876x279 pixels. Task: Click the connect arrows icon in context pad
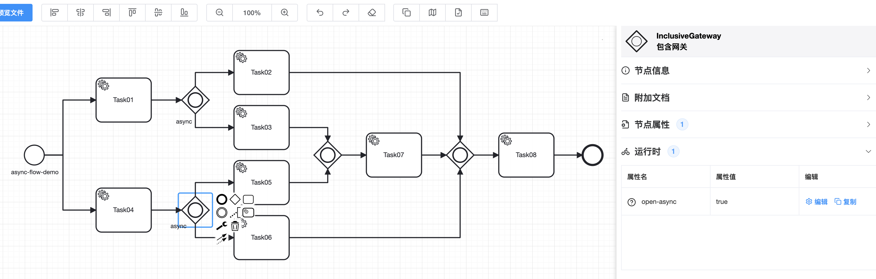click(222, 239)
